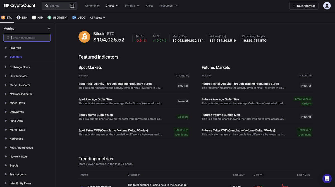The image size is (335, 187).
Task: Collapse the Metrics sidebar panel
Action: point(49,28)
